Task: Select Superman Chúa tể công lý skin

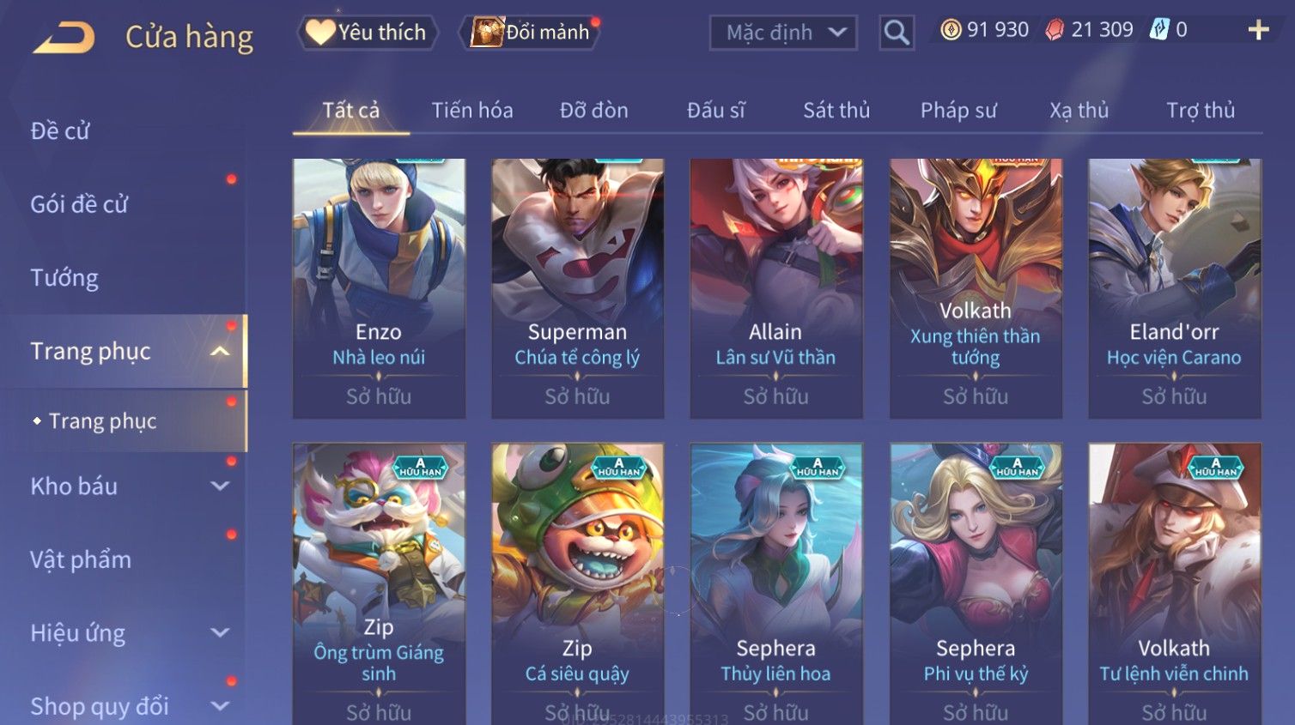Action: pyautogui.click(x=577, y=288)
